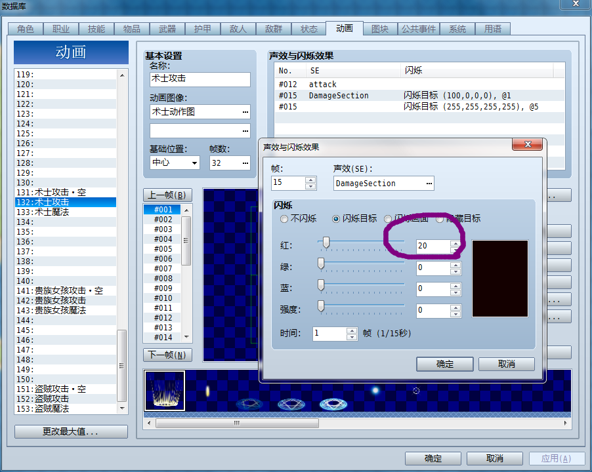Click the 更改最大值... button
This screenshot has width=592, height=472.
(71, 431)
